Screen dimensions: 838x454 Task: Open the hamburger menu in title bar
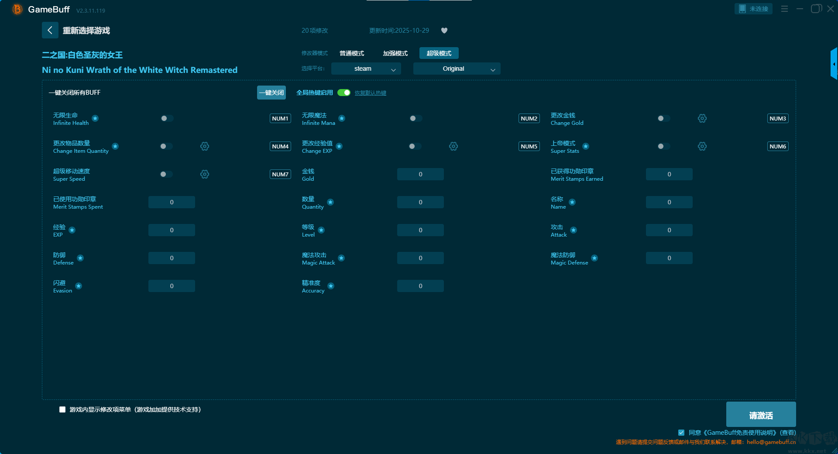(x=784, y=9)
